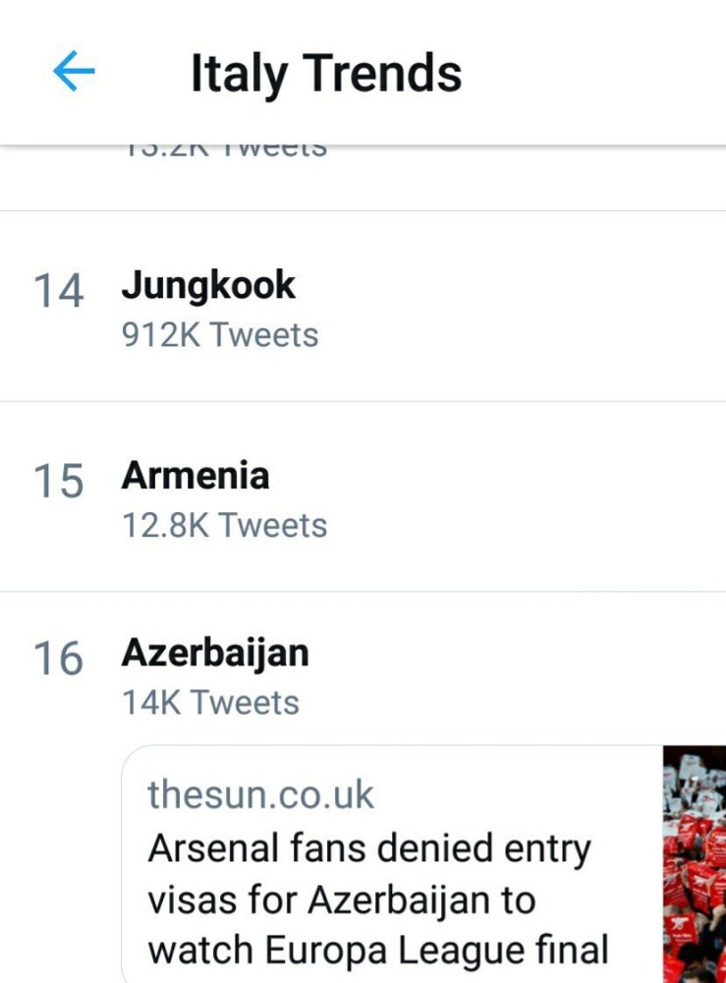Screen dimensions: 726x983
Task: Tap the Italy Trends page title
Action: [x=325, y=74]
